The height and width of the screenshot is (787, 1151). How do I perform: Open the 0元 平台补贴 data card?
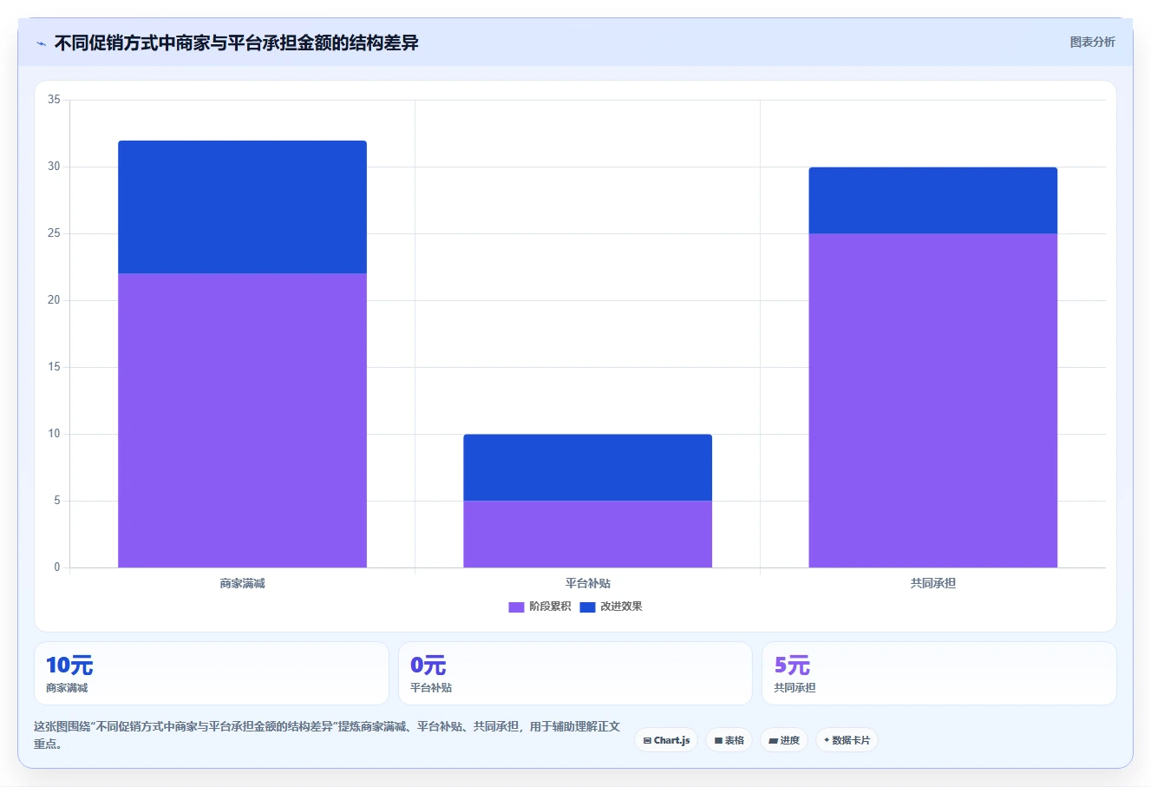(x=575, y=673)
